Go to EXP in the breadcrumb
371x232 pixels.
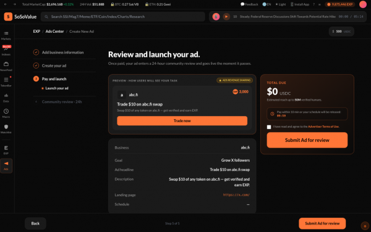point(36,31)
